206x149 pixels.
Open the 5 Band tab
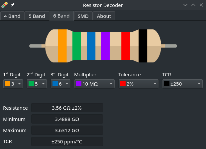tap(37, 16)
